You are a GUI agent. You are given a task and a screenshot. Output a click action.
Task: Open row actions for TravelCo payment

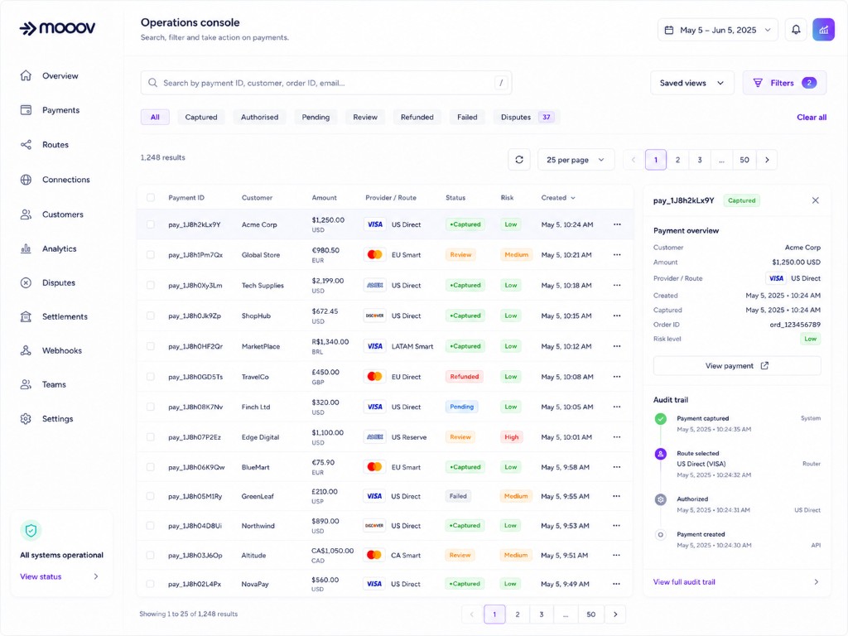click(617, 377)
